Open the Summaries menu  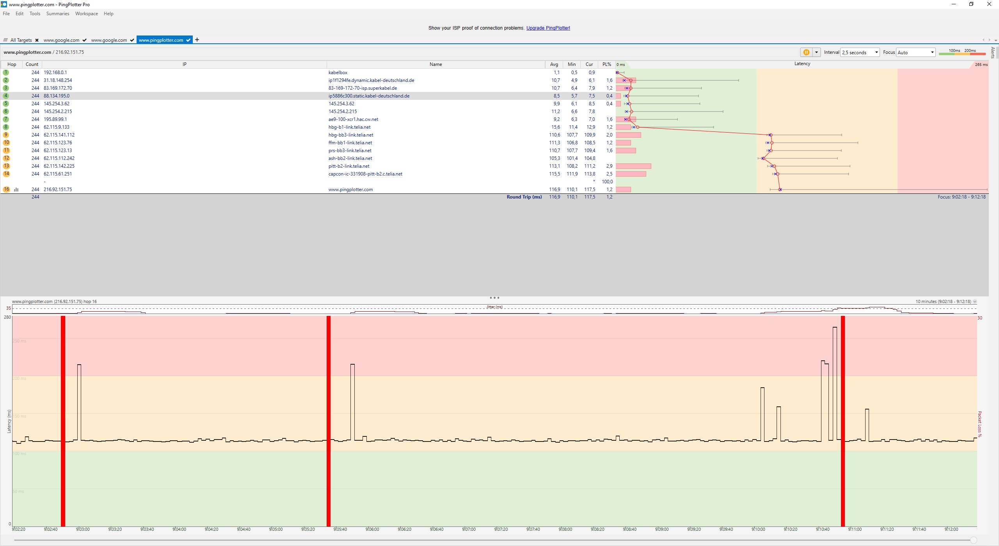tap(57, 14)
